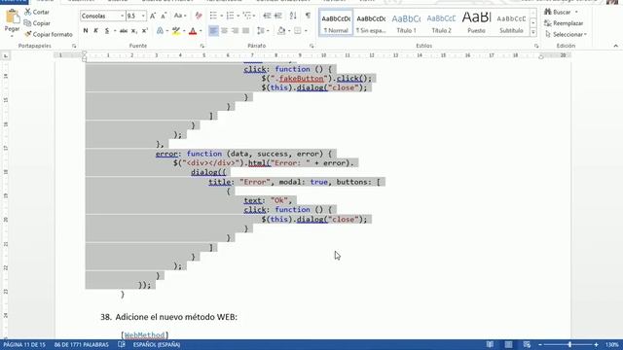The height and width of the screenshot is (350, 623).
Task: Switch to print layout view
Action: pyautogui.click(x=508, y=345)
